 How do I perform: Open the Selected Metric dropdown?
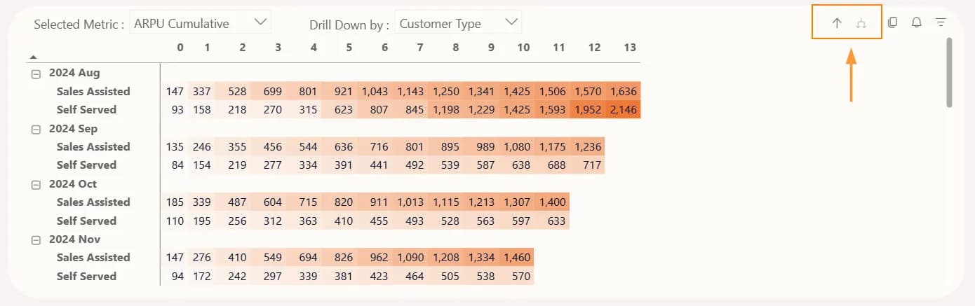[200, 23]
